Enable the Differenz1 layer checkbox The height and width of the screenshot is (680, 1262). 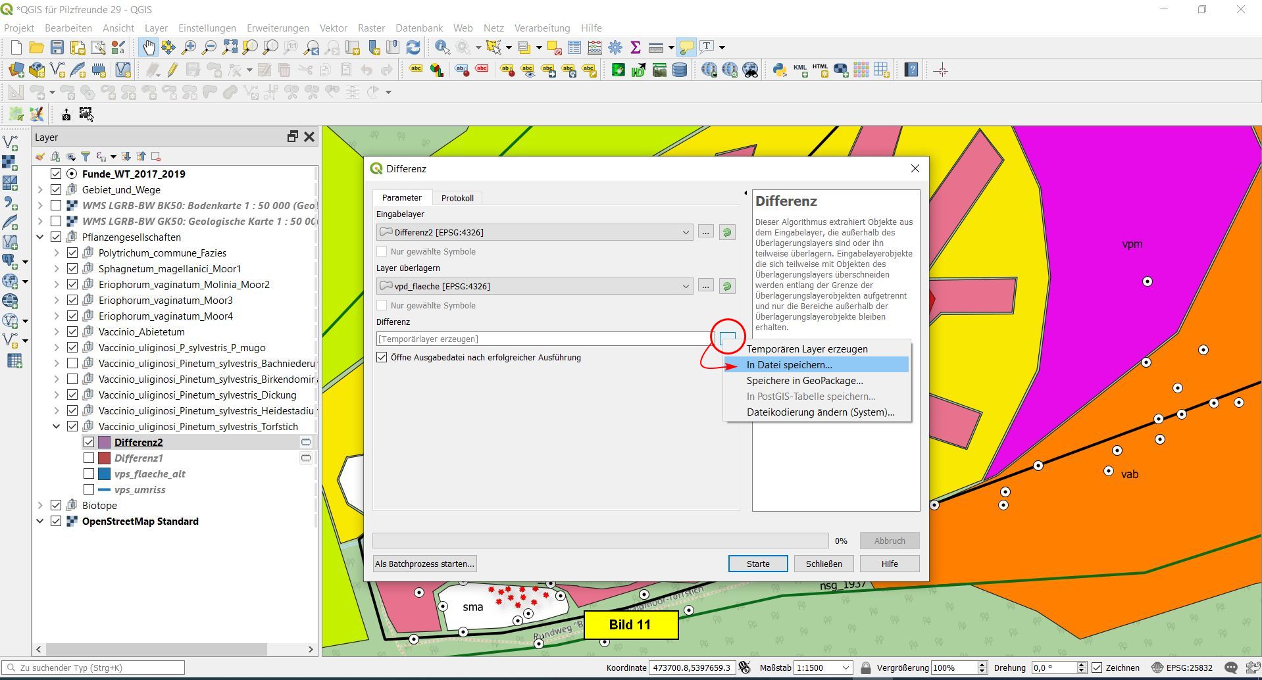tap(89, 458)
